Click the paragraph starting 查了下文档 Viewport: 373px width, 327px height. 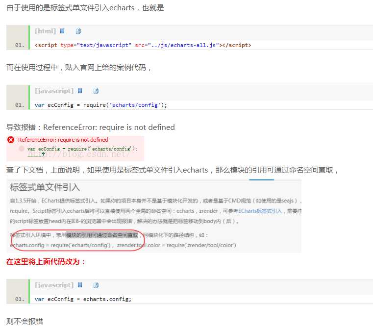coord(172,170)
